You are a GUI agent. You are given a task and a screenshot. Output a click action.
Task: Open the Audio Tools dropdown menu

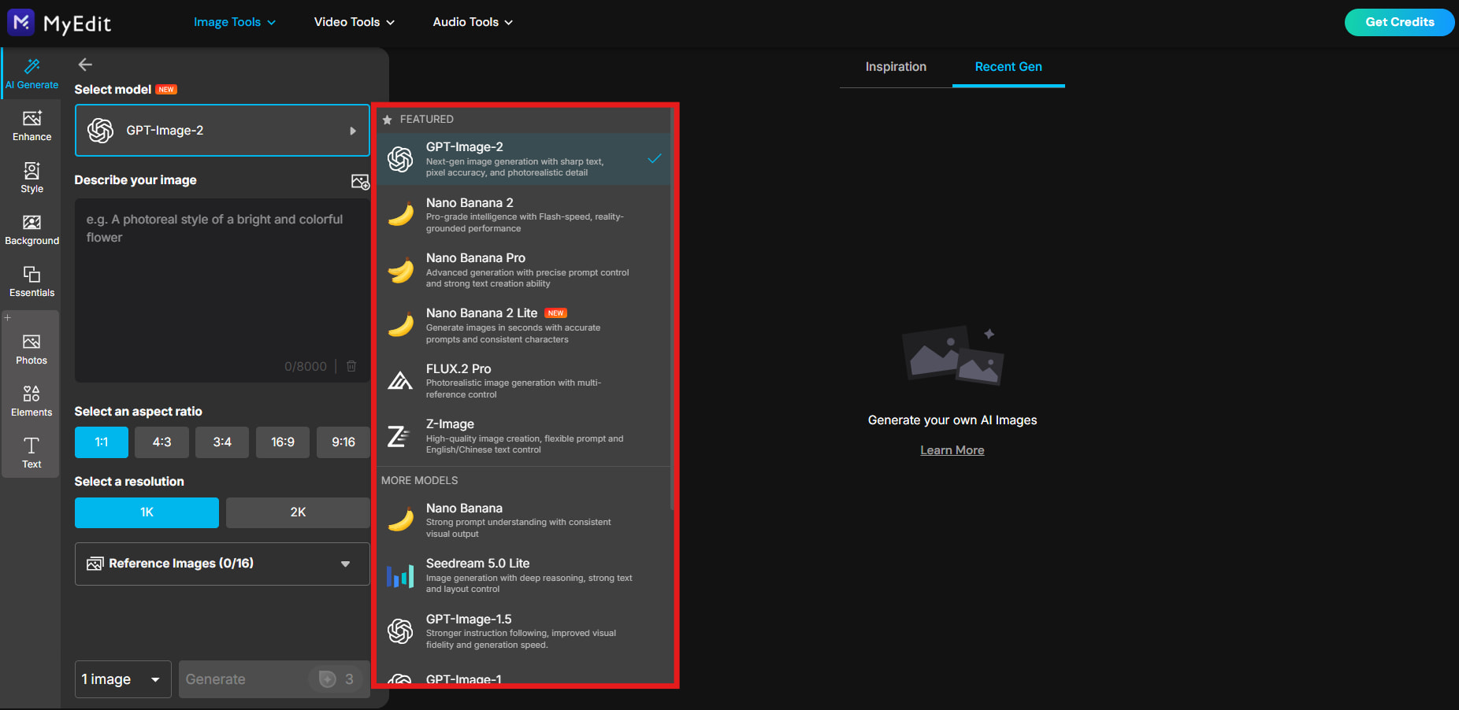[473, 22]
